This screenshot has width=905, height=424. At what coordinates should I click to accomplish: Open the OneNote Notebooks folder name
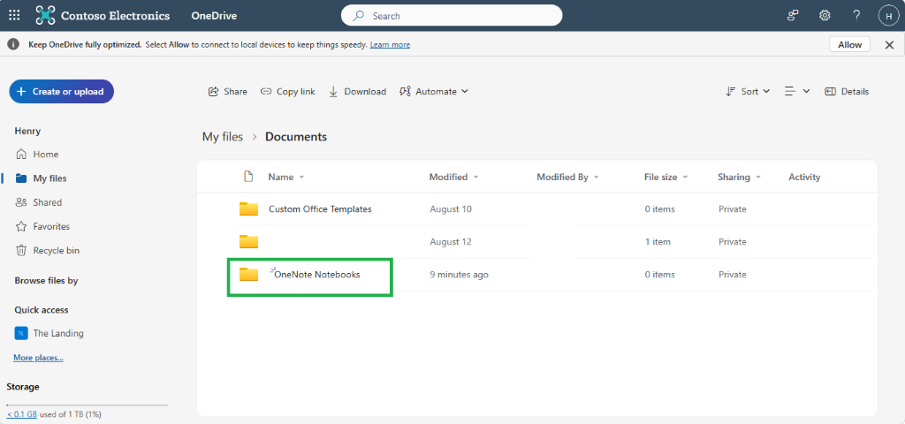pos(317,275)
